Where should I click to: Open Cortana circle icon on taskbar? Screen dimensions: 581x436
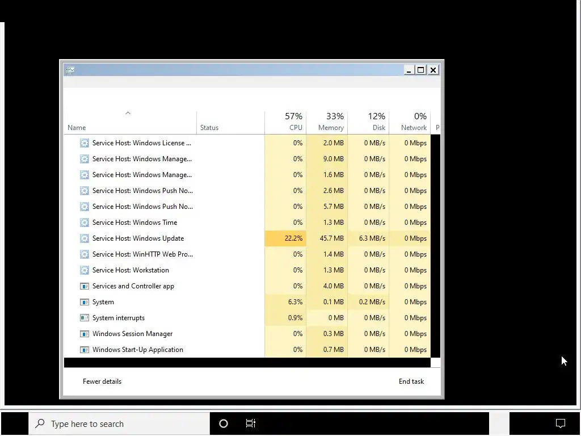(224, 424)
